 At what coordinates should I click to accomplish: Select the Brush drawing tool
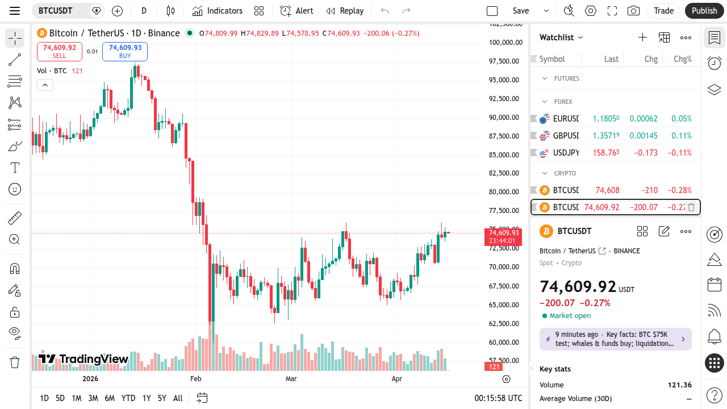click(x=14, y=146)
